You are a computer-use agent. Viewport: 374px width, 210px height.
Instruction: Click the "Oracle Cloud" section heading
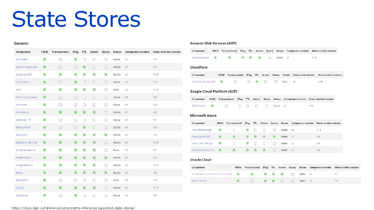click(201, 160)
